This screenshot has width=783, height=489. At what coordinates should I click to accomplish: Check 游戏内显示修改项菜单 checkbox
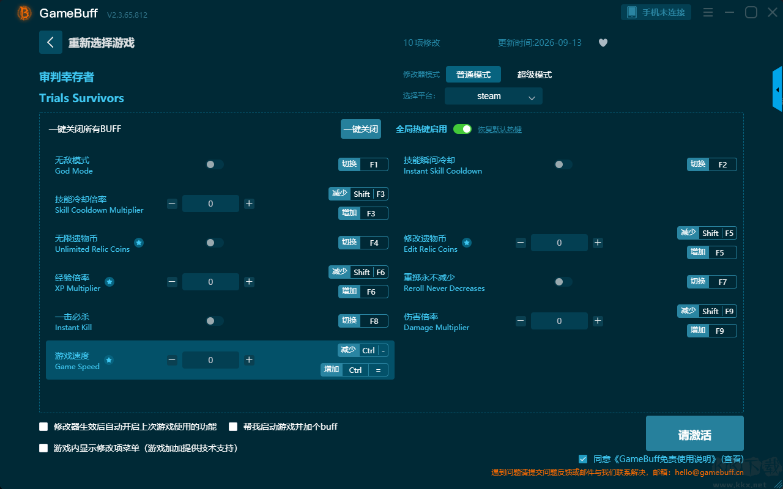coord(43,448)
